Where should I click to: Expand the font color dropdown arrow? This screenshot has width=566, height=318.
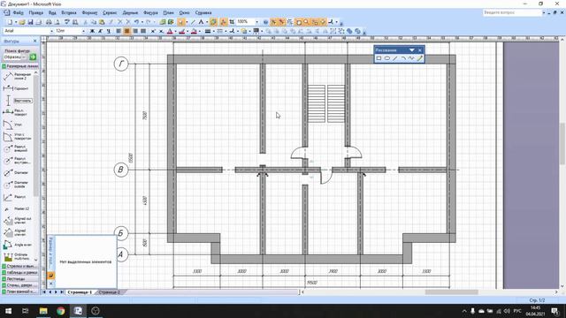click(175, 31)
